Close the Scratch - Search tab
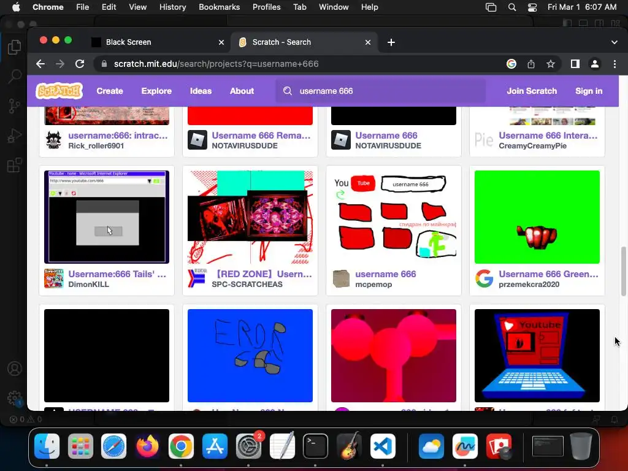The image size is (628, 471). pyautogui.click(x=368, y=42)
